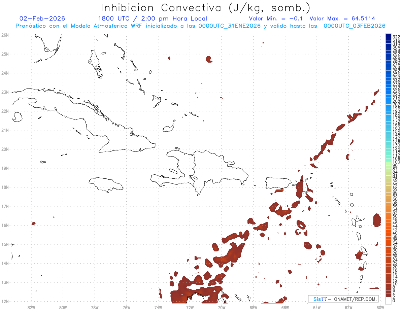404x312 pixels.
Task: Click the '12N' latitude label
Action: (5, 301)
